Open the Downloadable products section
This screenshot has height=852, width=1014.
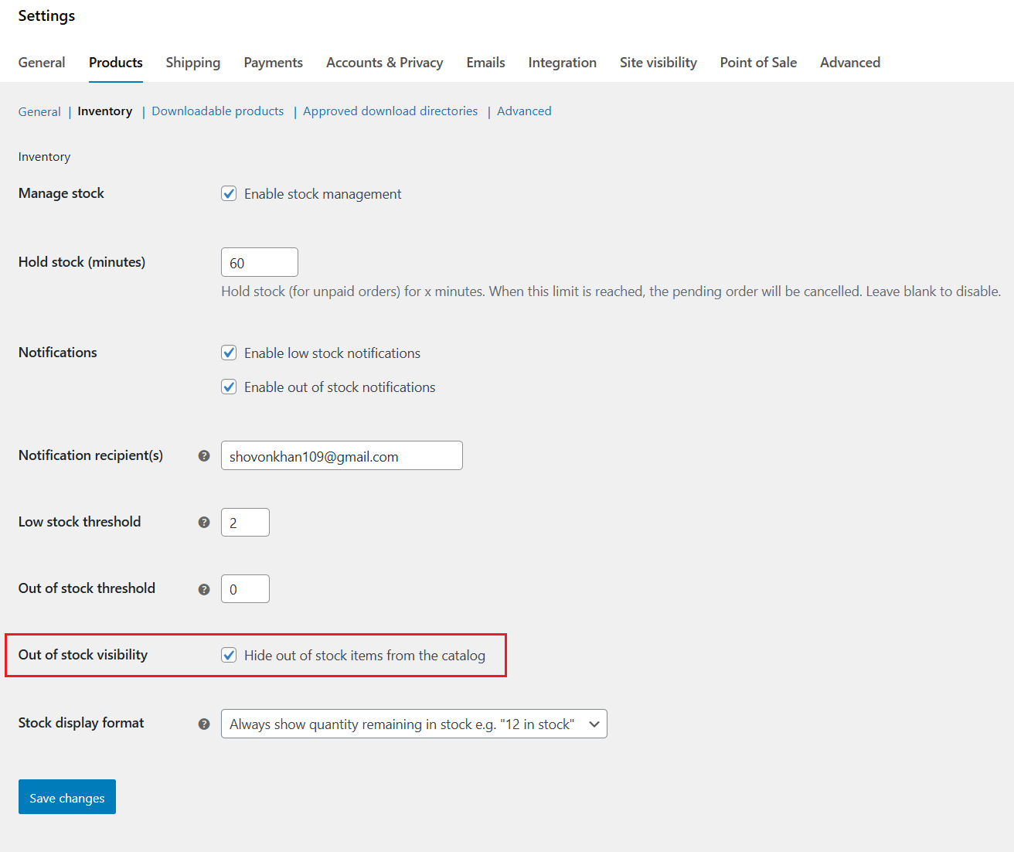217,111
